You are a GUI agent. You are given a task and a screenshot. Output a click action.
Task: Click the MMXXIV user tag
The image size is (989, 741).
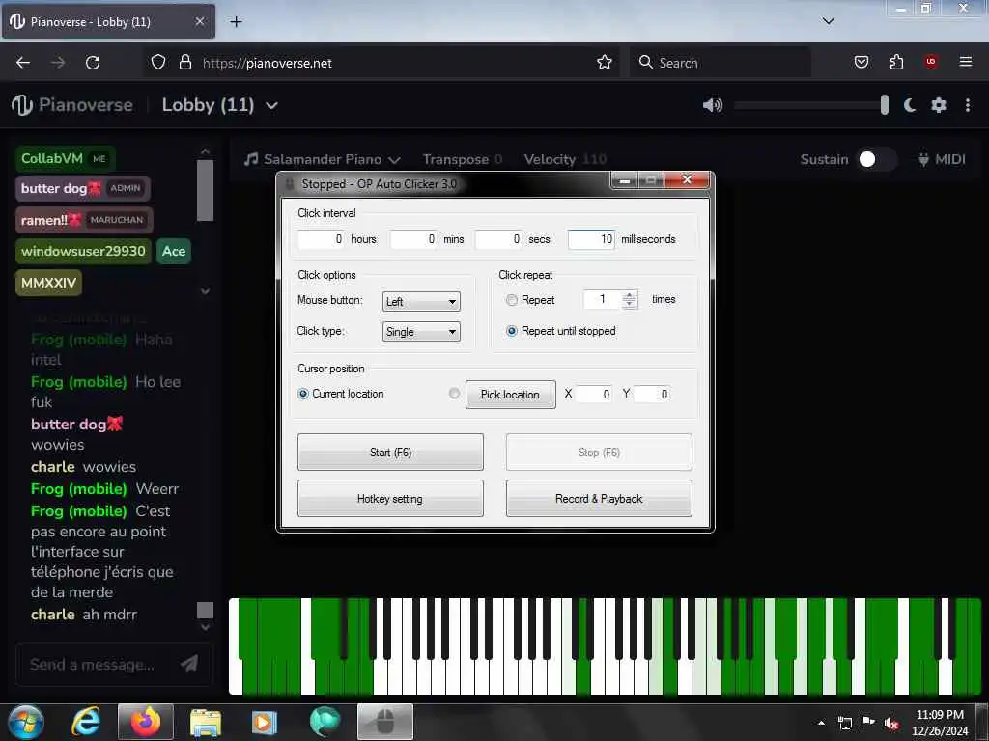tap(48, 283)
